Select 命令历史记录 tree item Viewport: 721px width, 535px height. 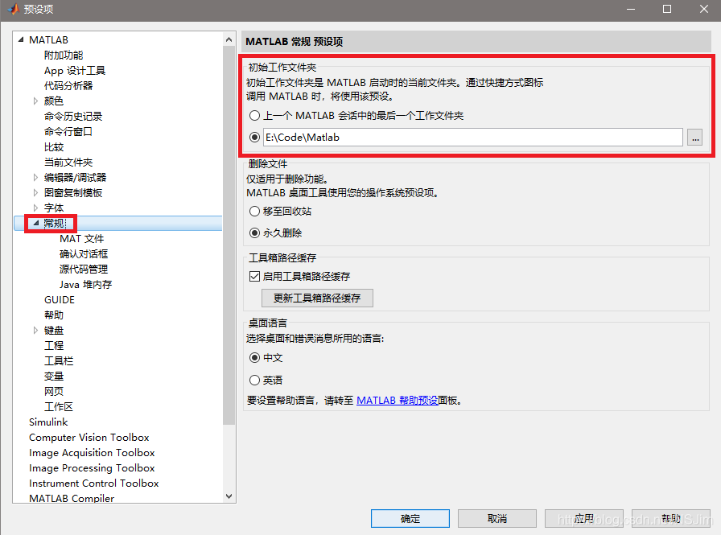click(x=73, y=117)
